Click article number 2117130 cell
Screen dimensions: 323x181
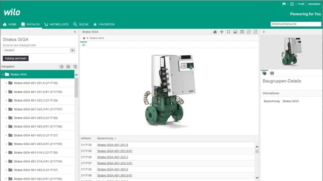pyautogui.click(x=86, y=145)
